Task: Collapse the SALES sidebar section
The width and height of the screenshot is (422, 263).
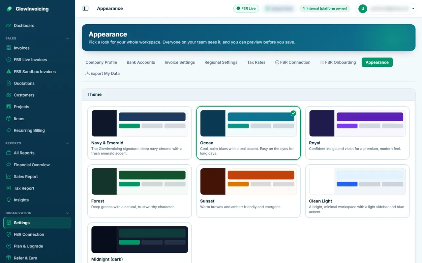Action: (68, 38)
